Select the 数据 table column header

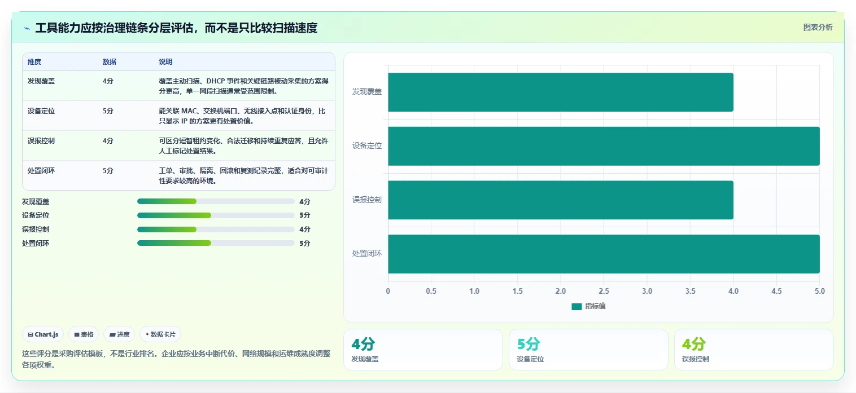110,62
